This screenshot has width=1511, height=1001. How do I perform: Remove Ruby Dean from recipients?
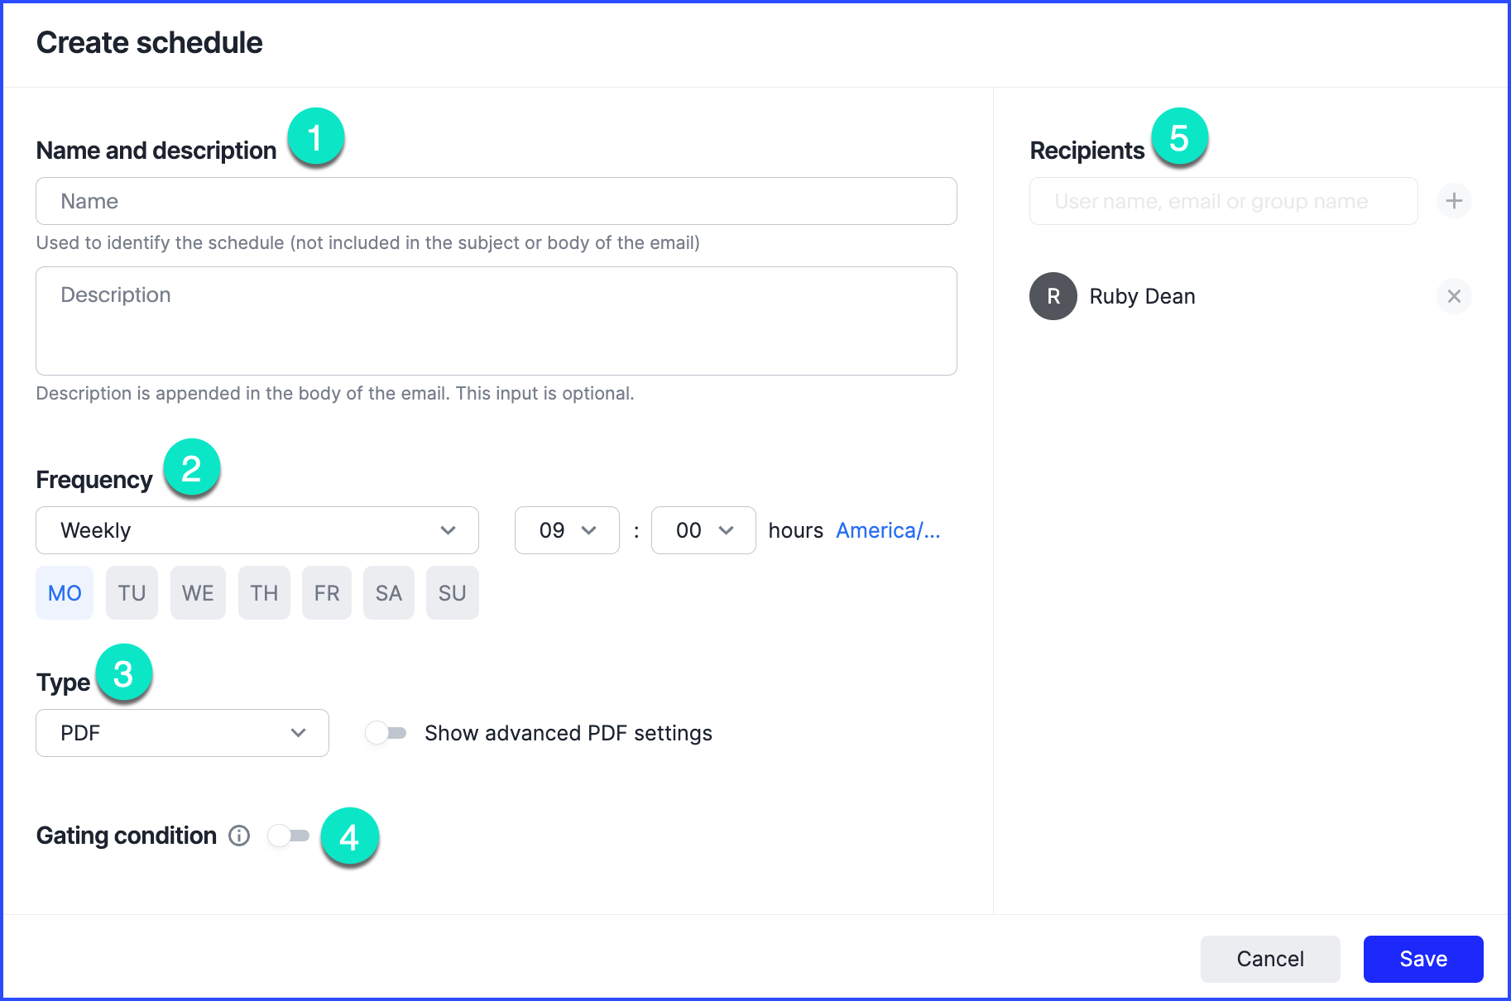(1453, 296)
